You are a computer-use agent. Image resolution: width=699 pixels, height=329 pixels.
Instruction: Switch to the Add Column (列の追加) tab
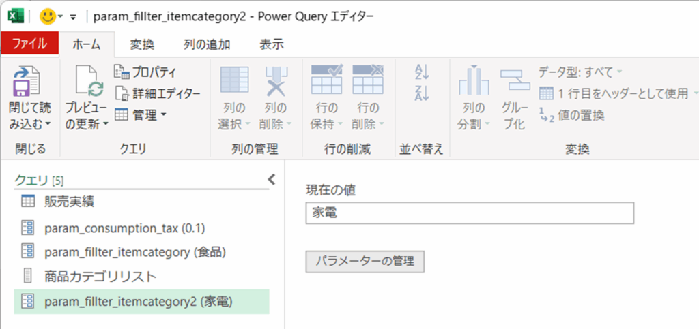click(207, 44)
